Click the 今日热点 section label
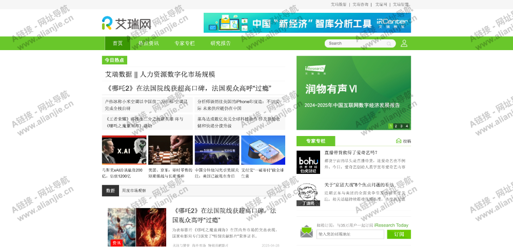 point(114,60)
